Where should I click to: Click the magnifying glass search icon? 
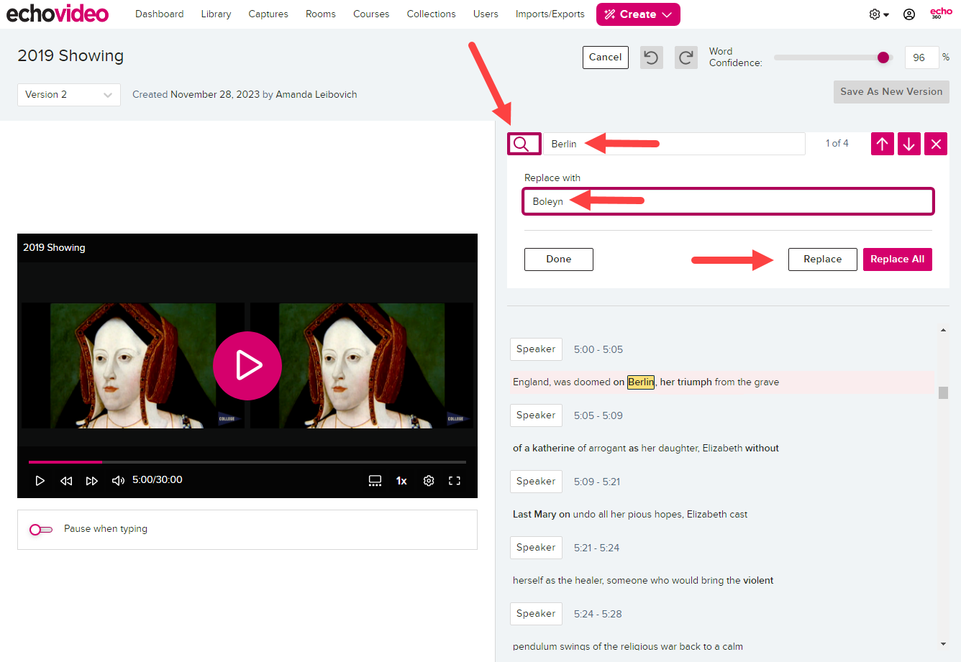[524, 143]
